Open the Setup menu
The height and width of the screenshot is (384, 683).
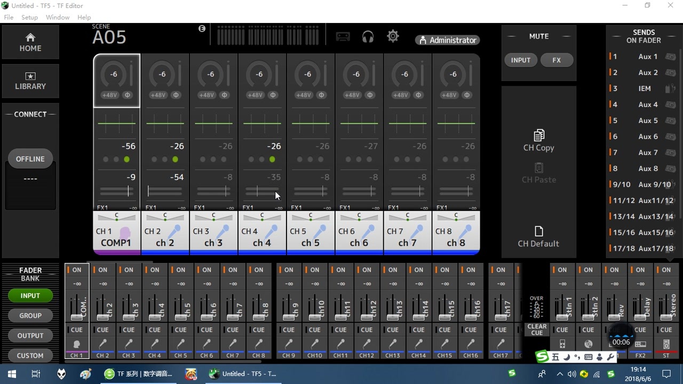(x=29, y=17)
